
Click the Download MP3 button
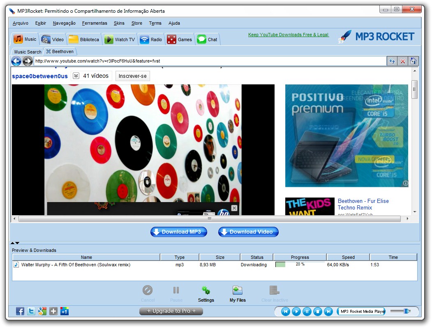pyautogui.click(x=178, y=232)
